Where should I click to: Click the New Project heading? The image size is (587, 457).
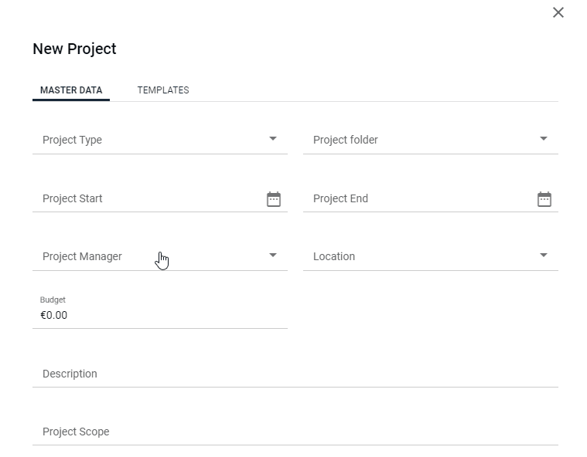[x=74, y=49]
